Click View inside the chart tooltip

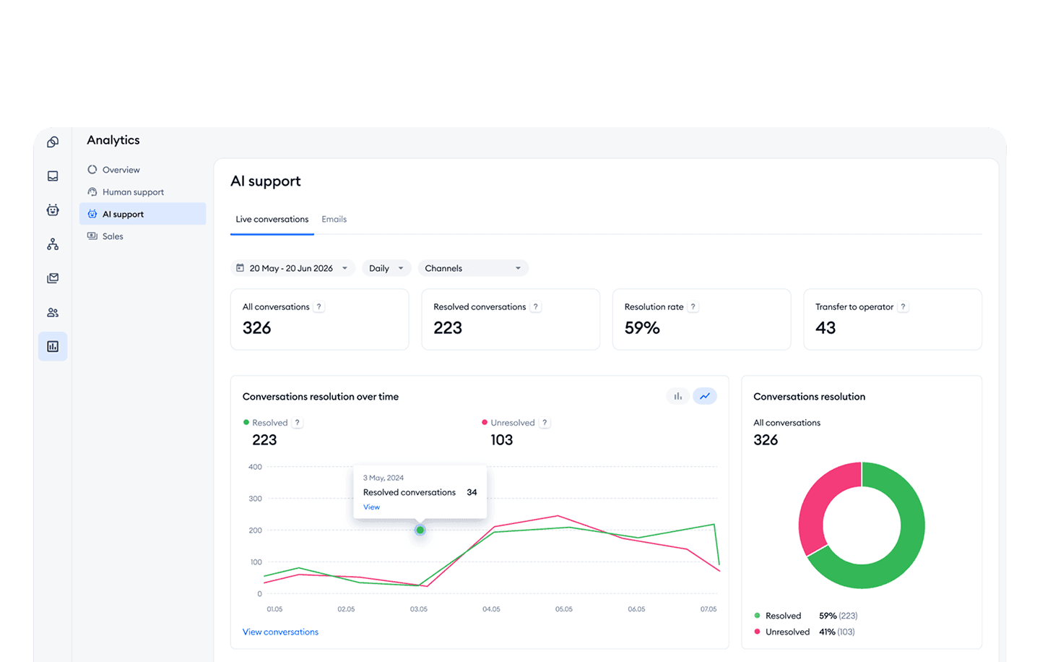pyautogui.click(x=371, y=507)
